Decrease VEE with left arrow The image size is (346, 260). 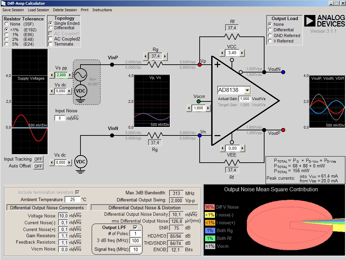click(223, 148)
